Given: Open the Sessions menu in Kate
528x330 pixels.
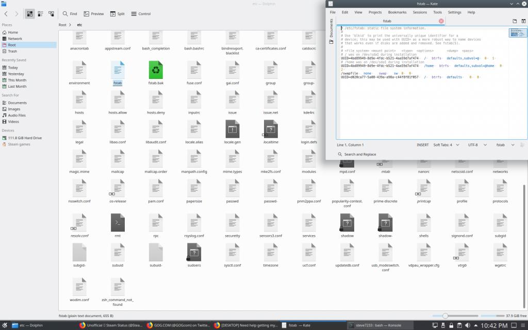Looking at the screenshot, I should [420, 12].
